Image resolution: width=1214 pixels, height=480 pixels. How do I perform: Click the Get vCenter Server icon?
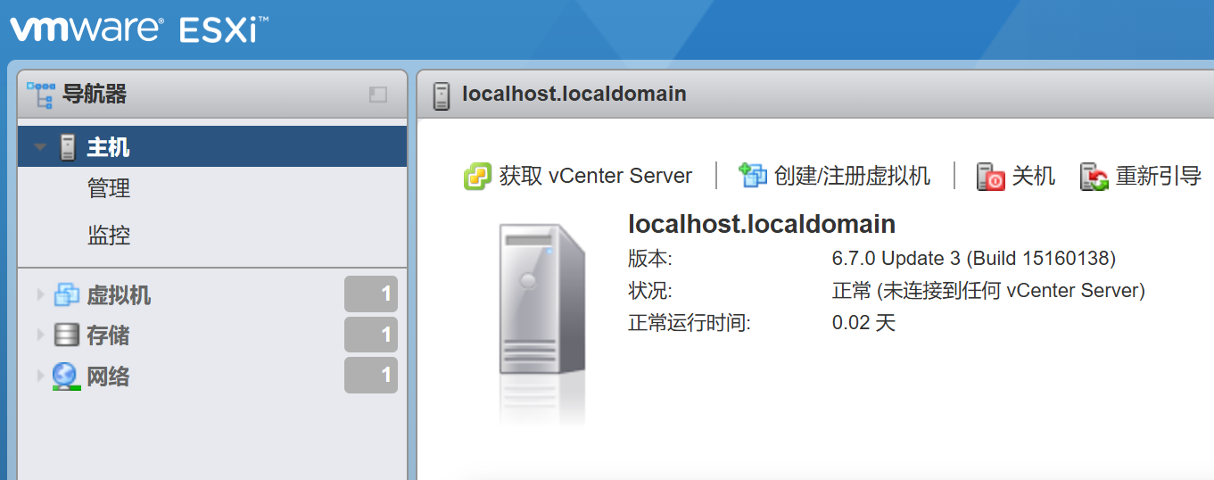[478, 176]
